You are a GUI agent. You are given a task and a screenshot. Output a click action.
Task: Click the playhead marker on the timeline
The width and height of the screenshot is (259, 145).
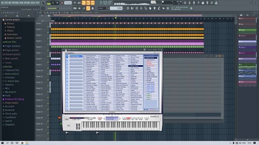point(116,18)
